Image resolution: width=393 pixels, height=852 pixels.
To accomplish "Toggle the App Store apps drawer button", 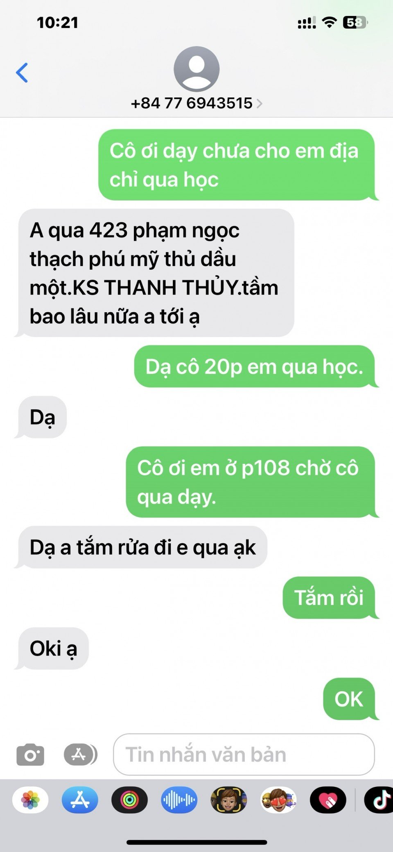I will pos(80,754).
